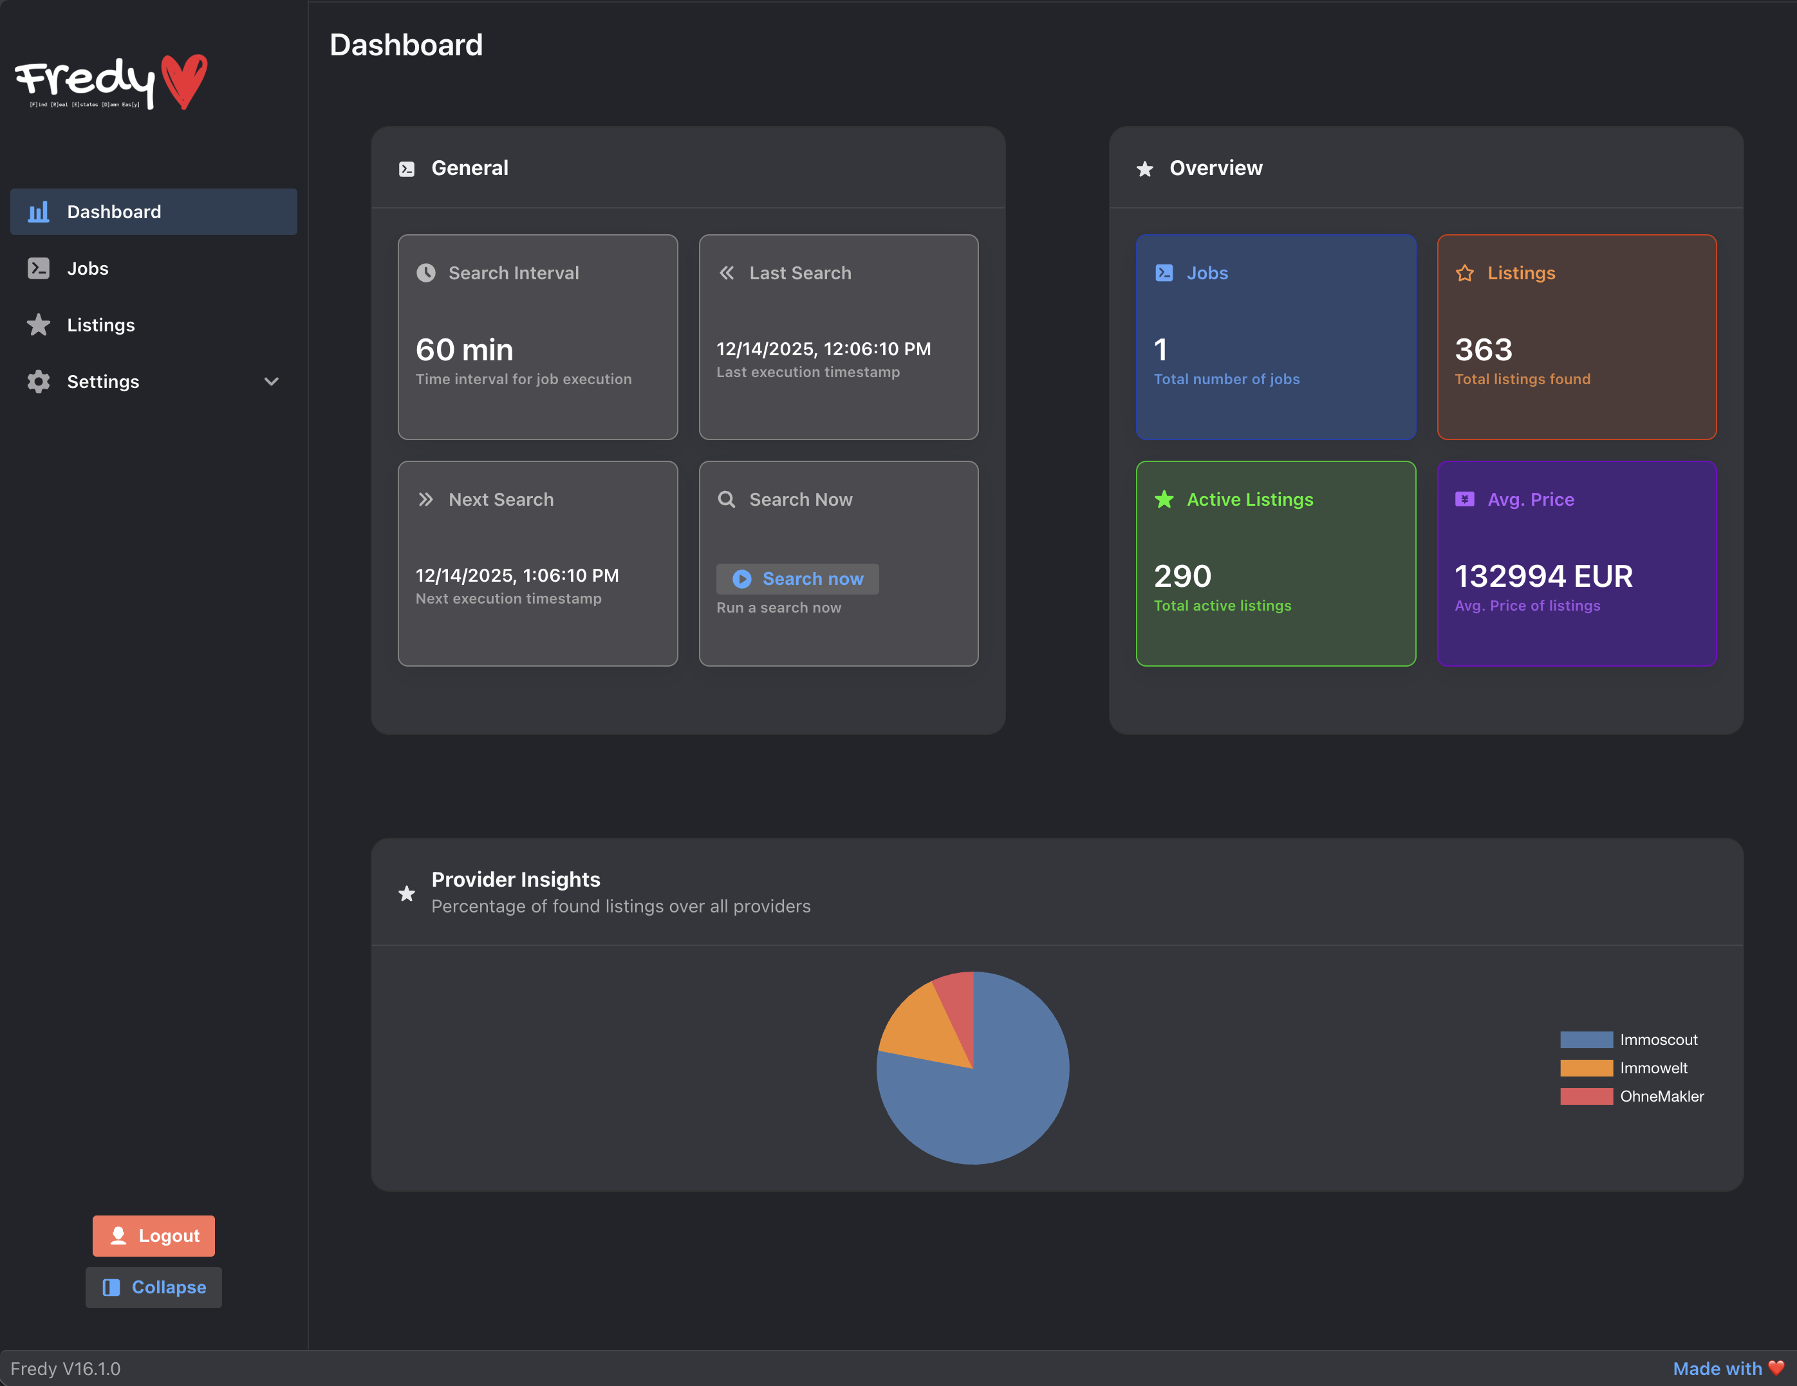Click the General panel title
The height and width of the screenshot is (1386, 1797).
click(x=470, y=168)
